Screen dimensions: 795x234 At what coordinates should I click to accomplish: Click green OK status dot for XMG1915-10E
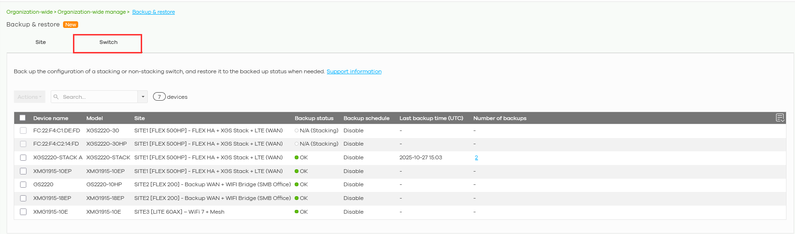[x=297, y=212]
